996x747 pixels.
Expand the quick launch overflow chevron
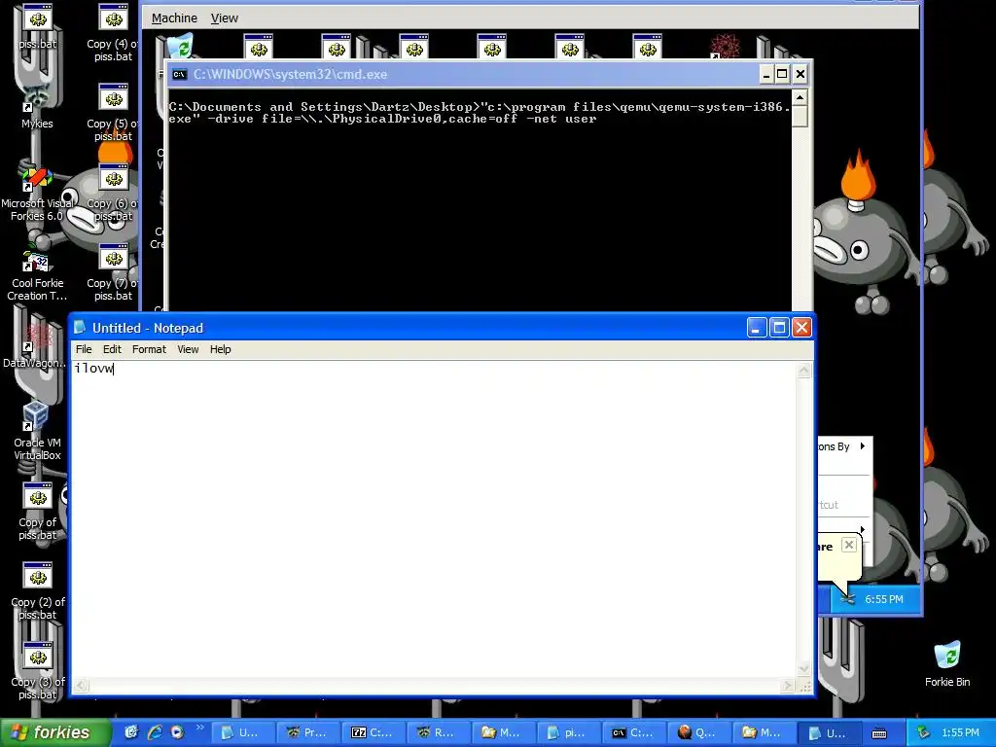click(199, 728)
